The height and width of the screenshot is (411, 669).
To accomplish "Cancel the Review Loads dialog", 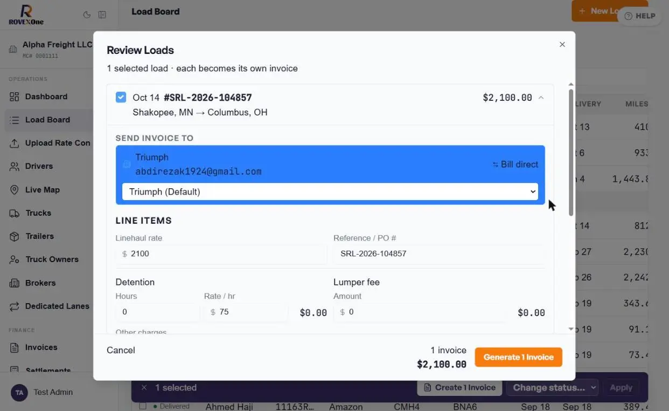I will pos(121,350).
